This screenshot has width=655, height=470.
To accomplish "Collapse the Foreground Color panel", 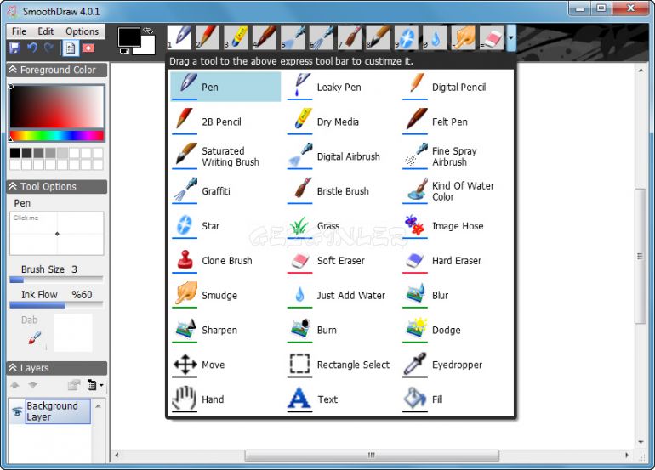I will coord(13,71).
